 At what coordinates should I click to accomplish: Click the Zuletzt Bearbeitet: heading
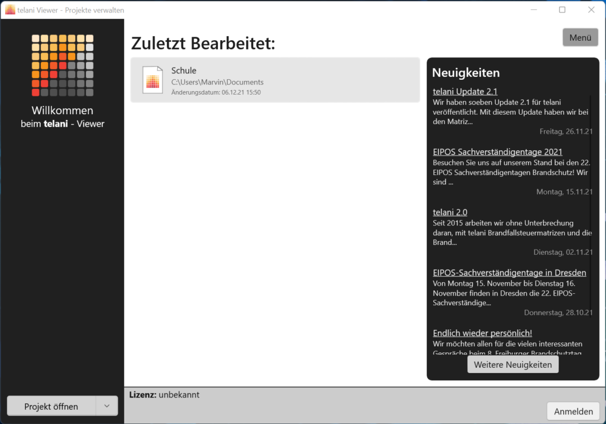point(203,43)
